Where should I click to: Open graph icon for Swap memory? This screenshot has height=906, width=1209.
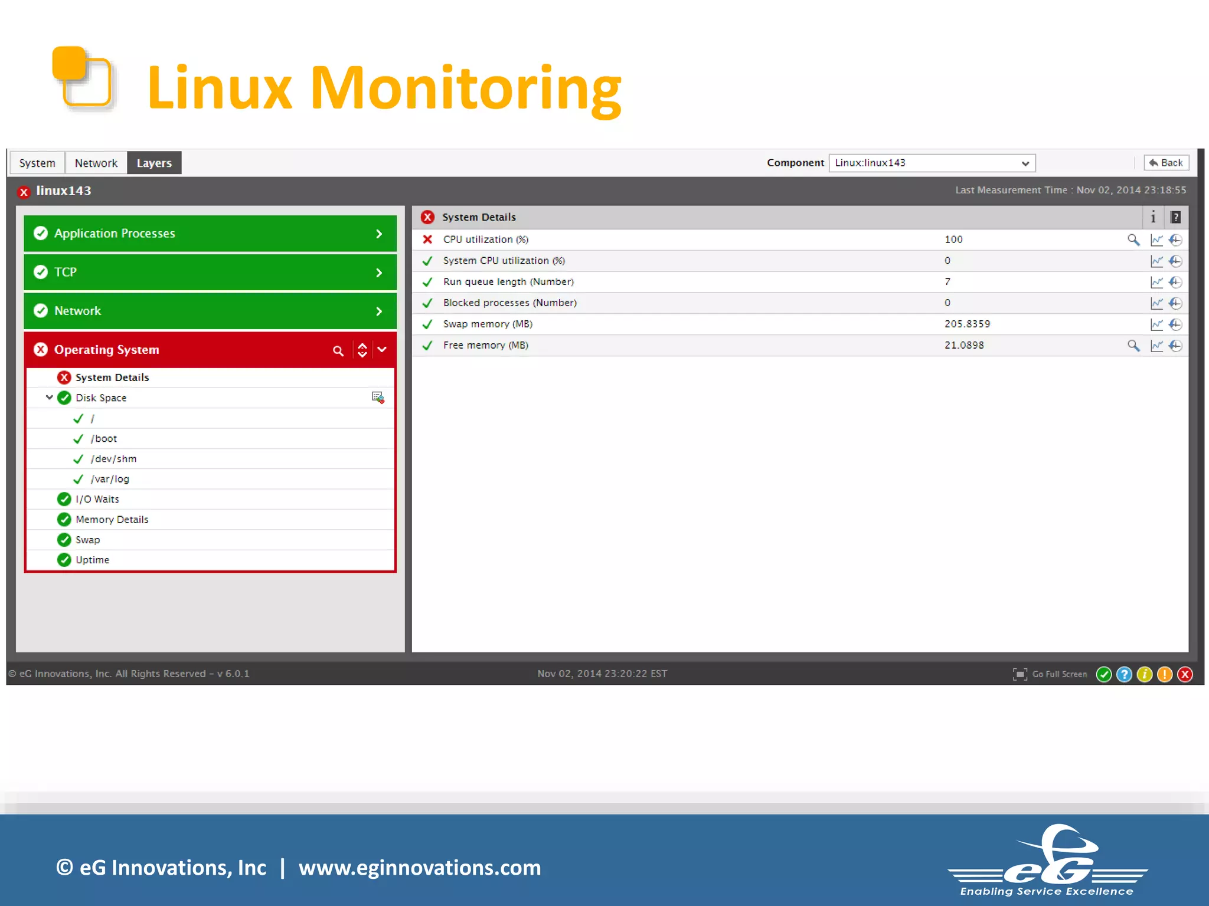[x=1156, y=324]
